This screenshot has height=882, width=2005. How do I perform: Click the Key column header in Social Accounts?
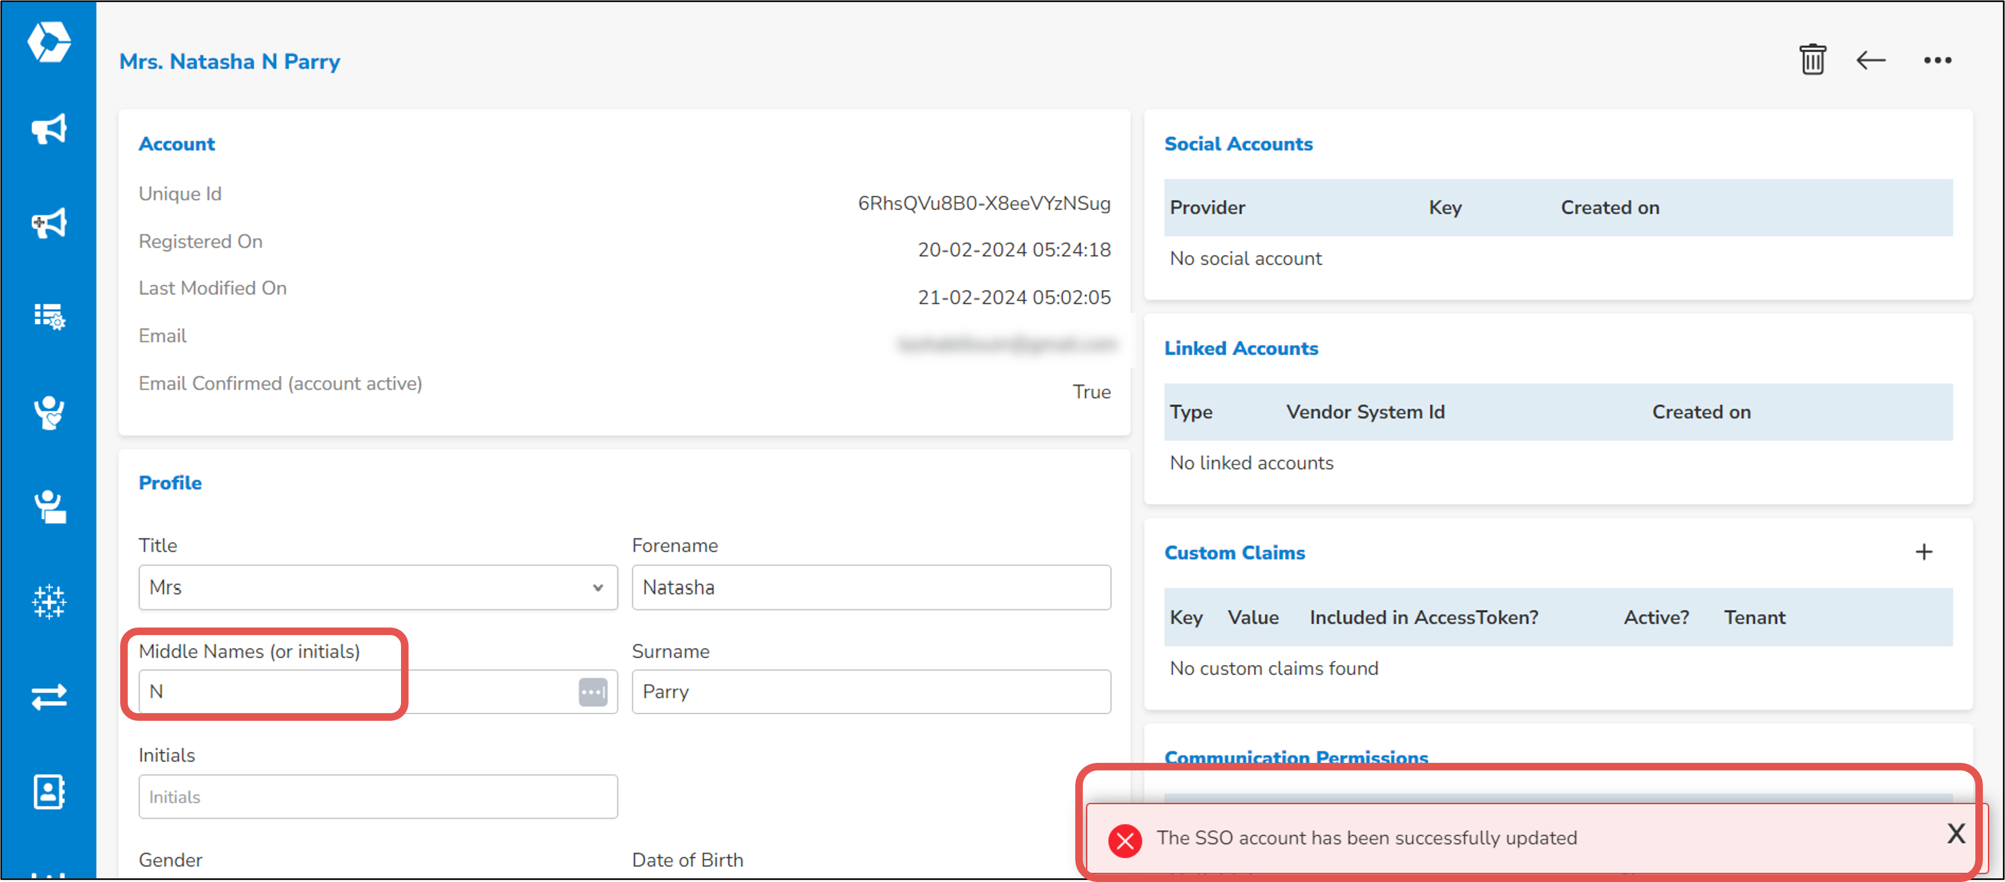[x=1444, y=208]
